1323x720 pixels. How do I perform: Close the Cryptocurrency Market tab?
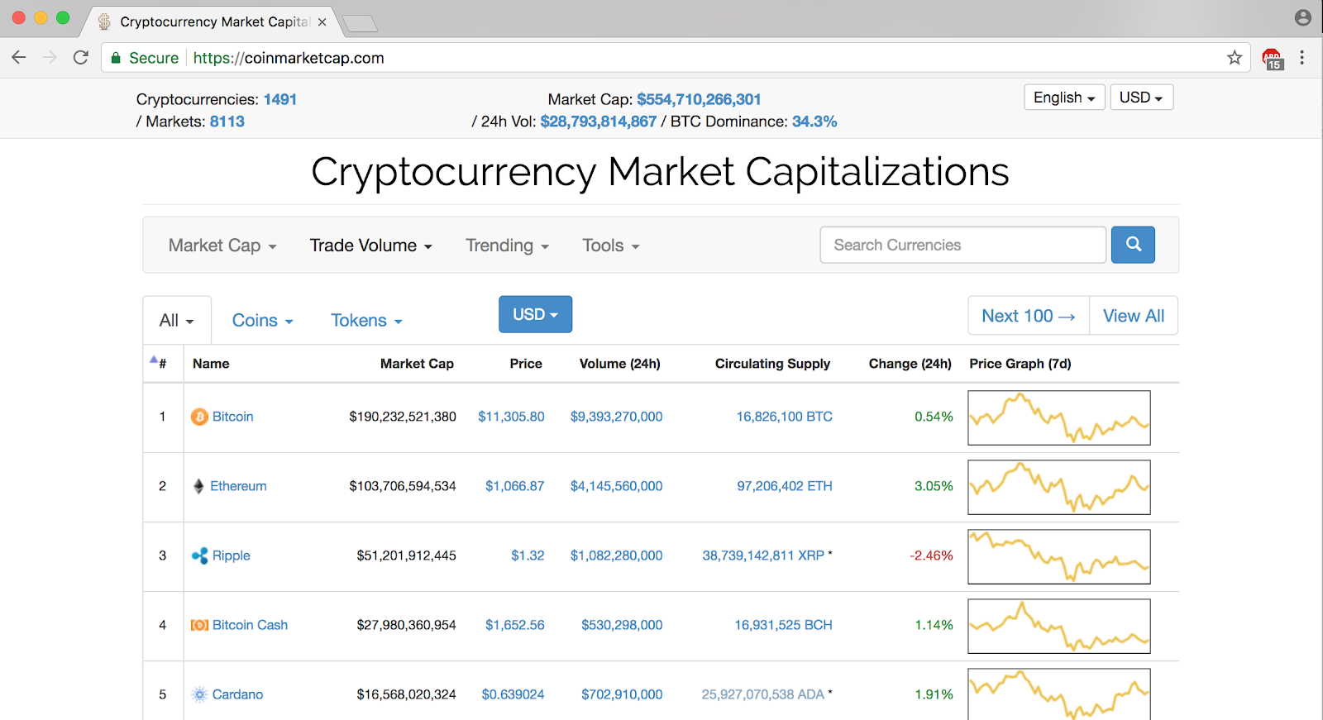click(x=322, y=22)
